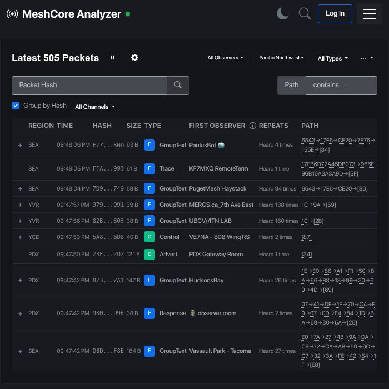Click the green Control type badge
This screenshot has height=389, width=389.
[149, 237]
